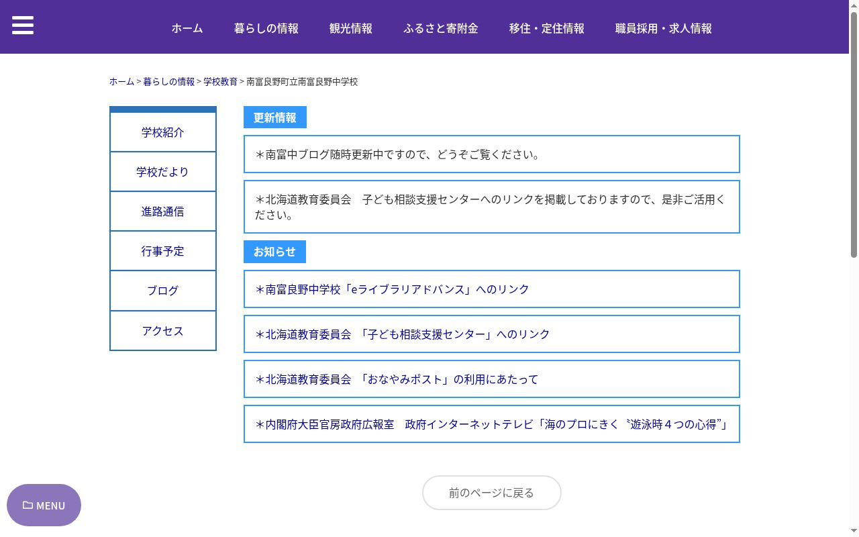Click the お知らせ section heading

point(274,252)
